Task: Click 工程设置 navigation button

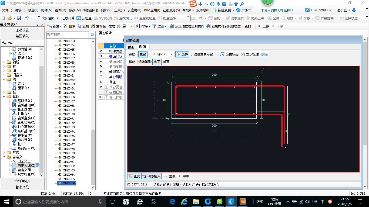Action: click(x=22, y=30)
